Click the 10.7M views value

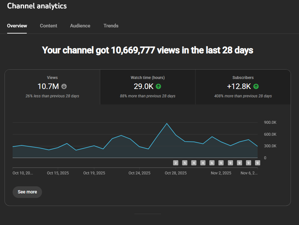point(48,86)
